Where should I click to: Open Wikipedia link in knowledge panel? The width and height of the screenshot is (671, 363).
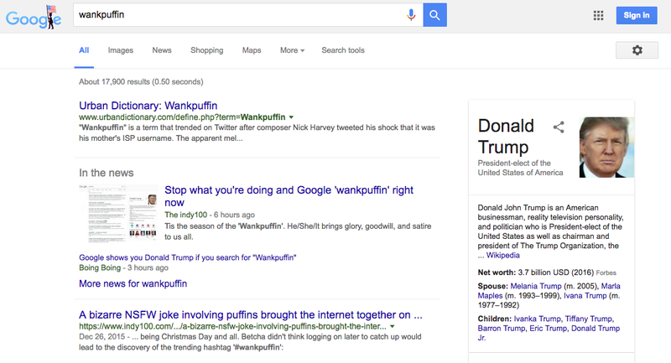pos(502,255)
